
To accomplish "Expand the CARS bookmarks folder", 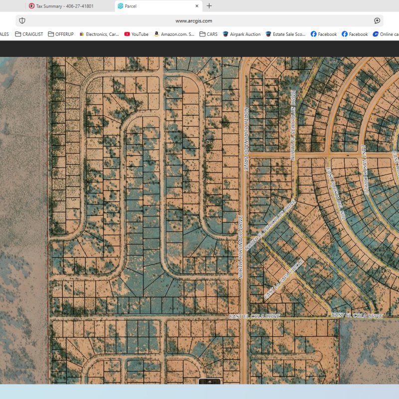I will click(x=208, y=34).
